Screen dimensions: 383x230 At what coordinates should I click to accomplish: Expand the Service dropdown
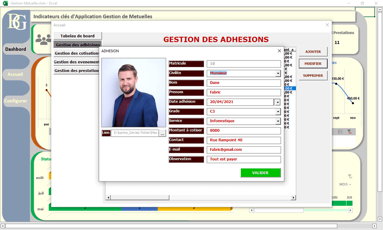coord(278,121)
